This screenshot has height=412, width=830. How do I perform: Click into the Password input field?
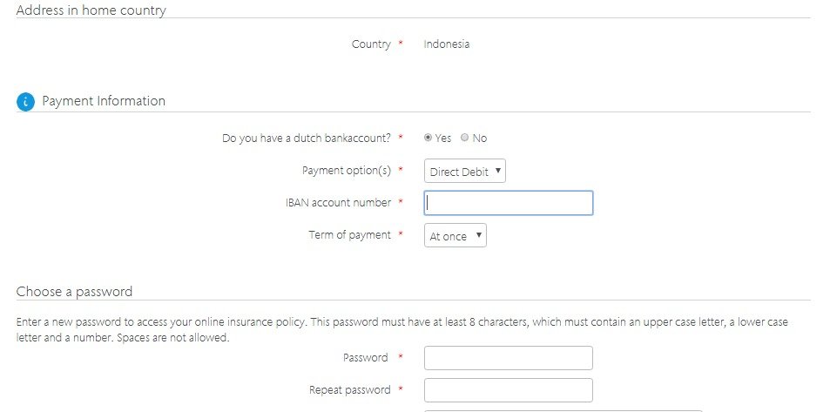tap(508, 358)
